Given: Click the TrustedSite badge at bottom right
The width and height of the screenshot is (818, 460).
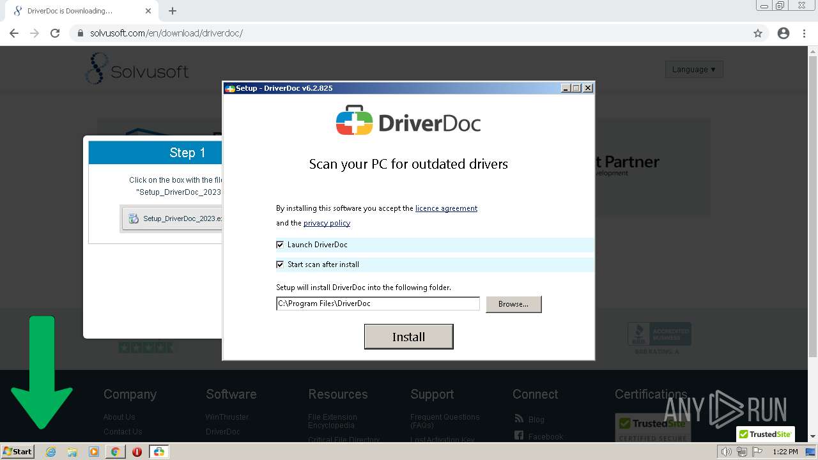Looking at the screenshot, I should pos(766,434).
